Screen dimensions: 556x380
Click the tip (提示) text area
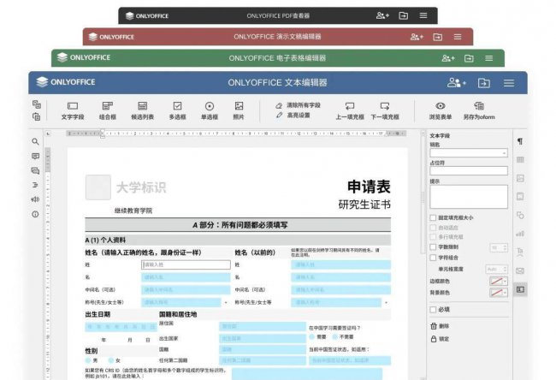pos(469,197)
